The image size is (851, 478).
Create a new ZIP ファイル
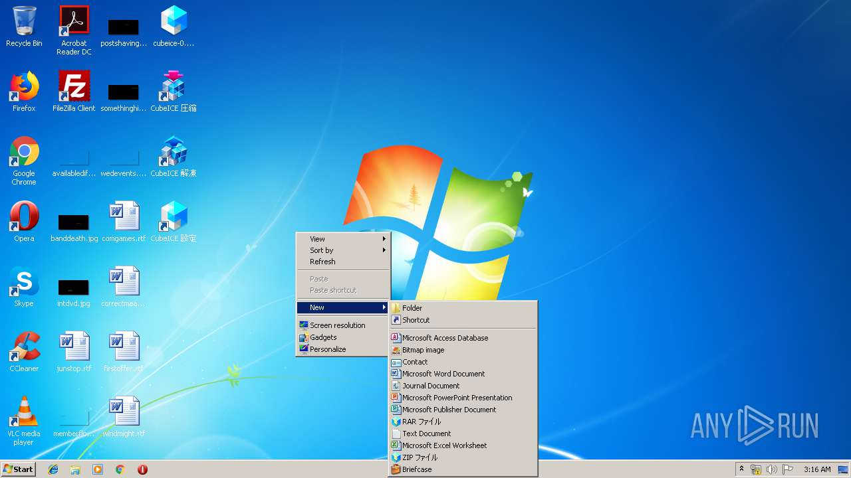(463, 457)
